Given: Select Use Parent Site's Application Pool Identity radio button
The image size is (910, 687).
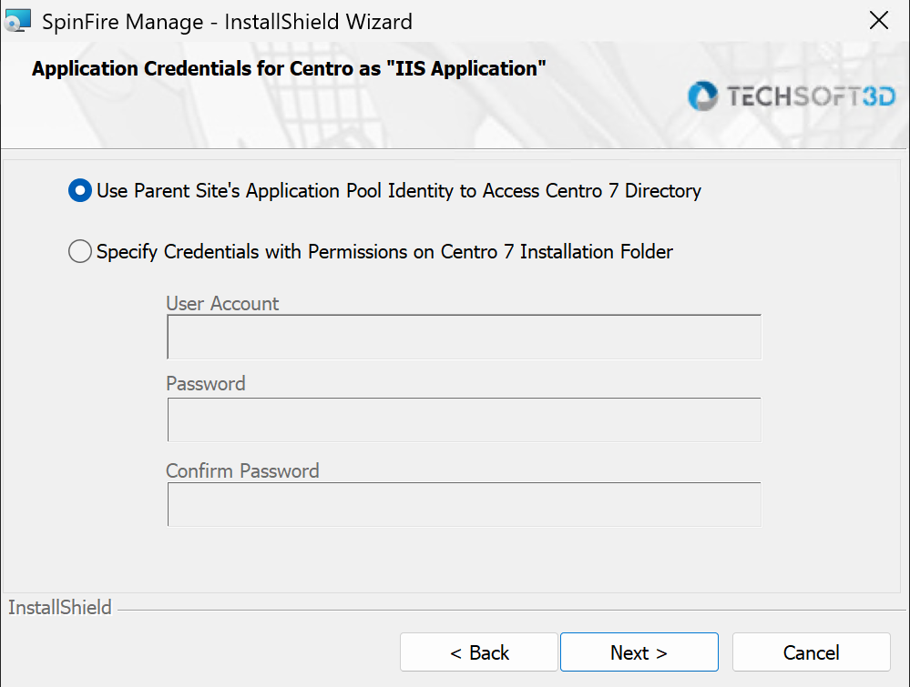Looking at the screenshot, I should click(80, 190).
